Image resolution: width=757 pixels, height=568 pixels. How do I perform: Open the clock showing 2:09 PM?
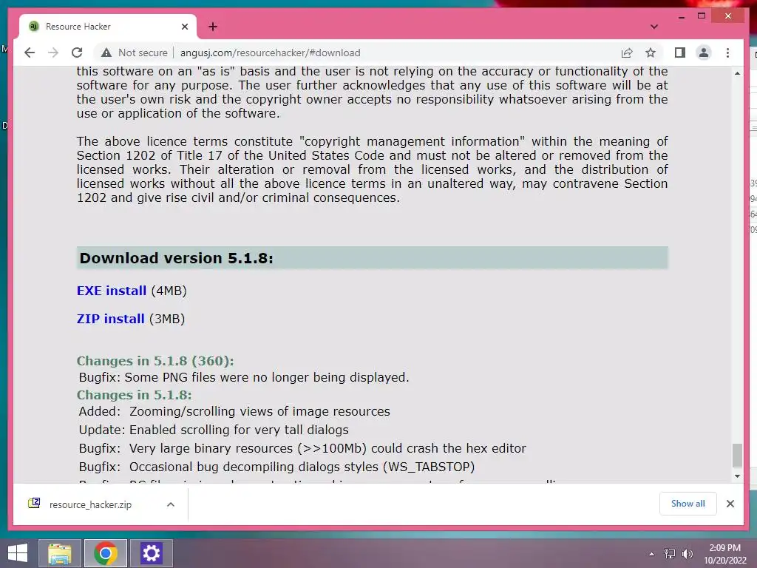724,554
